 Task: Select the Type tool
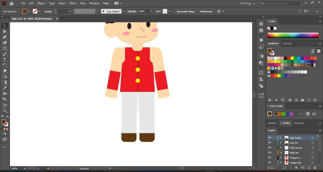(4, 60)
